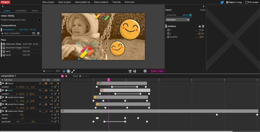Switch to the properties tab
This screenshot has height=132, width=260.
pyautogui.click(x=171, y=15)
